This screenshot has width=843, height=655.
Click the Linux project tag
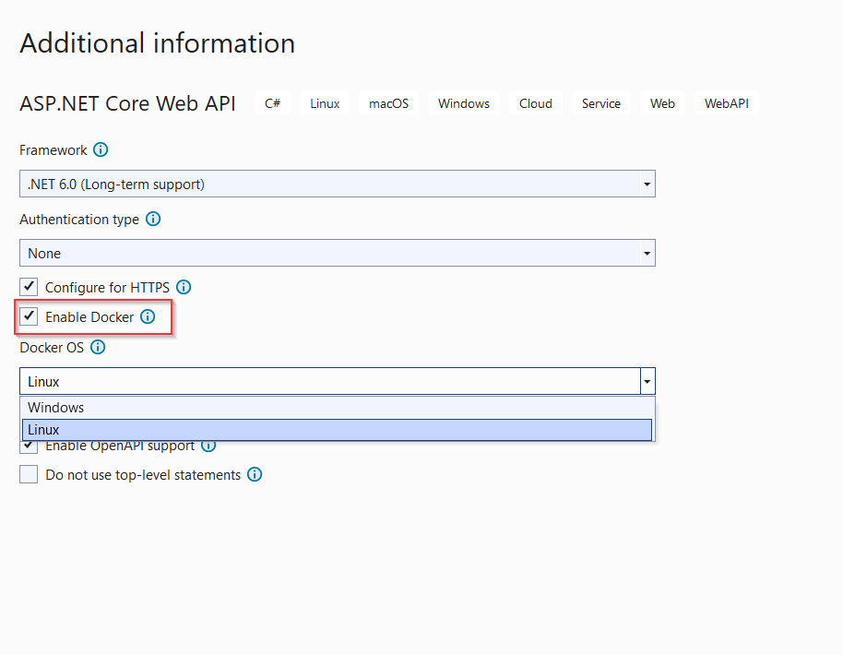click(x=325, y=103)
